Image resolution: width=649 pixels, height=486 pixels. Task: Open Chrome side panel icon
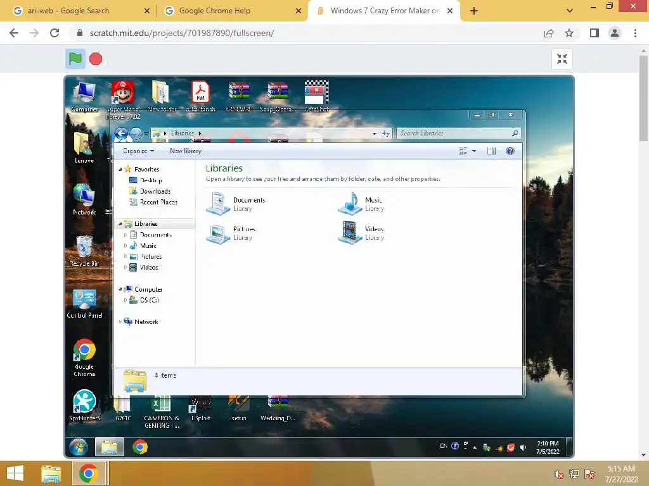click(x=594, y=33)
